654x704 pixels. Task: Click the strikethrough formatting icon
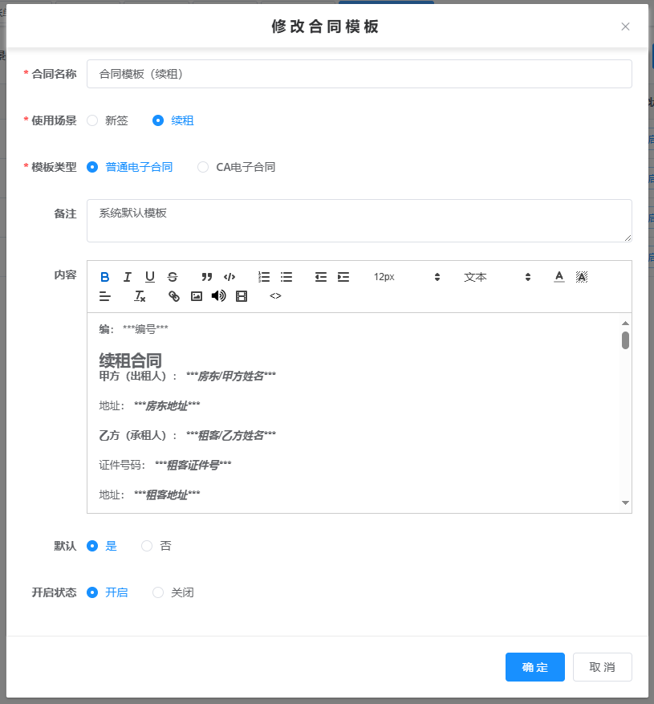click(172, 277)
